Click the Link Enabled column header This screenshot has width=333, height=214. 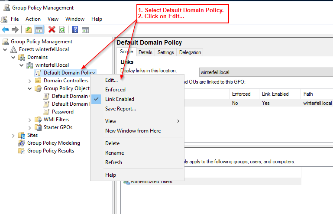[279, 94]
